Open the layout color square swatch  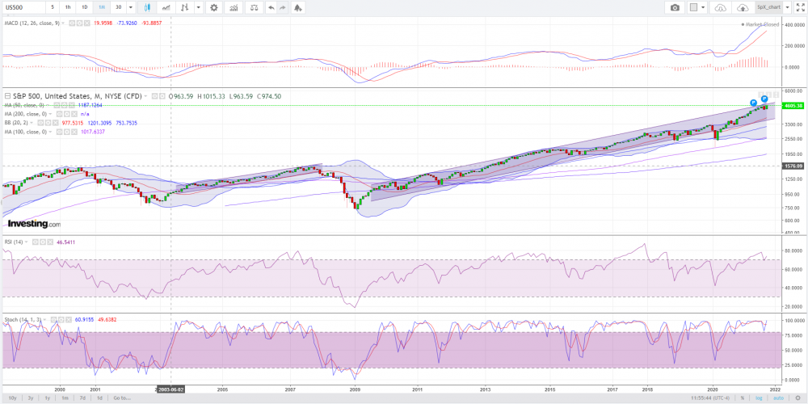click(x=693, y=7)
